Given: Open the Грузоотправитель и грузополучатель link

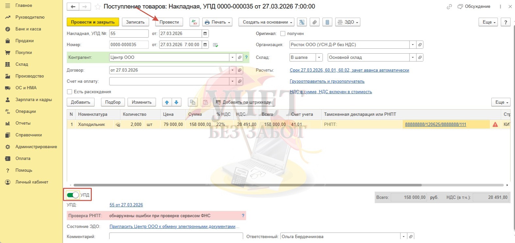Looking at the screenshot, I should (x=327, y=81).
